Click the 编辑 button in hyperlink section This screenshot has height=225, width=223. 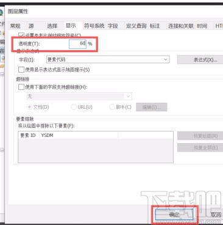pyautogui.click(x=152, y=107)
